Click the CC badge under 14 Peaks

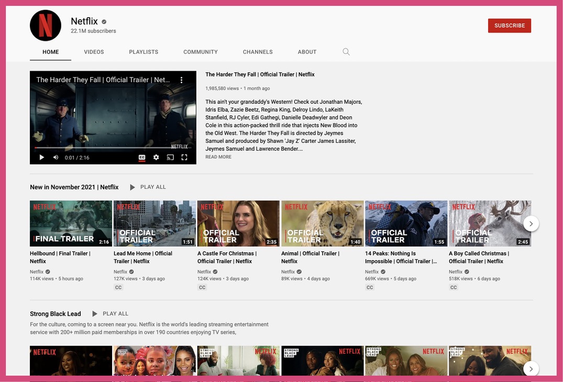[x=370, y=287]
